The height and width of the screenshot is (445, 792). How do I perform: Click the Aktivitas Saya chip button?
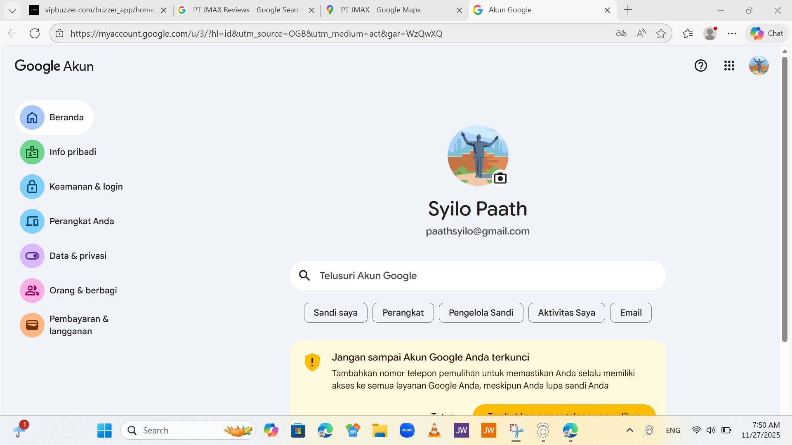pyautogui.click(x=566, y=313)
